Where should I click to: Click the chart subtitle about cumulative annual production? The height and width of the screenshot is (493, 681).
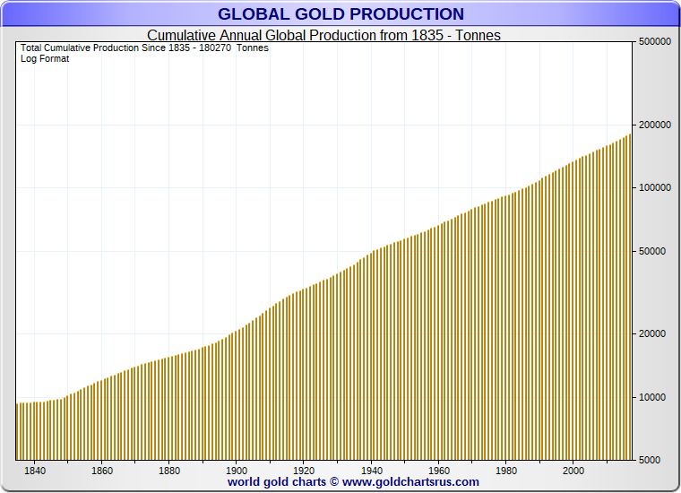click(323, 36)
